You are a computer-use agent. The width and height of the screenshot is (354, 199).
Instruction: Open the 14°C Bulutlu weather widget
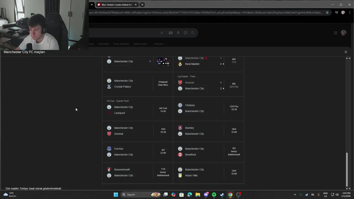tap(10, 195)
